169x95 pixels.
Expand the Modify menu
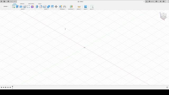point(46,9)
